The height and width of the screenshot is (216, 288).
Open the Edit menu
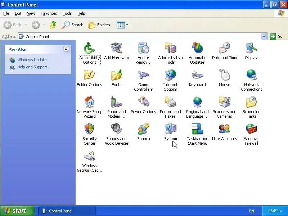[18, 13]
